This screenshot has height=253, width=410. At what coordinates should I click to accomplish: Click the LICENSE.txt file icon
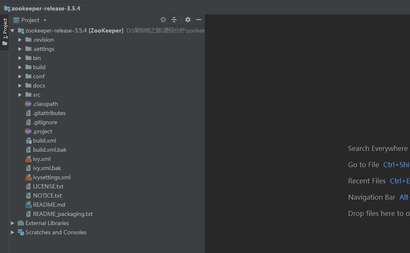pyautogui.click(x=28, y=186)
